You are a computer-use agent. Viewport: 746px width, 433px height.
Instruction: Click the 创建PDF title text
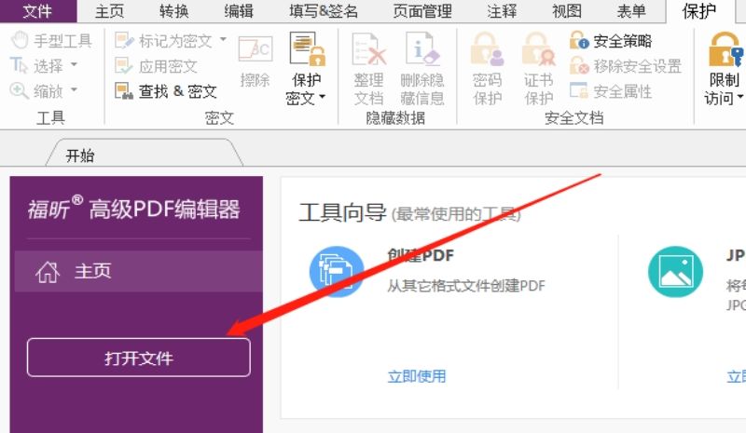[421, 256]
